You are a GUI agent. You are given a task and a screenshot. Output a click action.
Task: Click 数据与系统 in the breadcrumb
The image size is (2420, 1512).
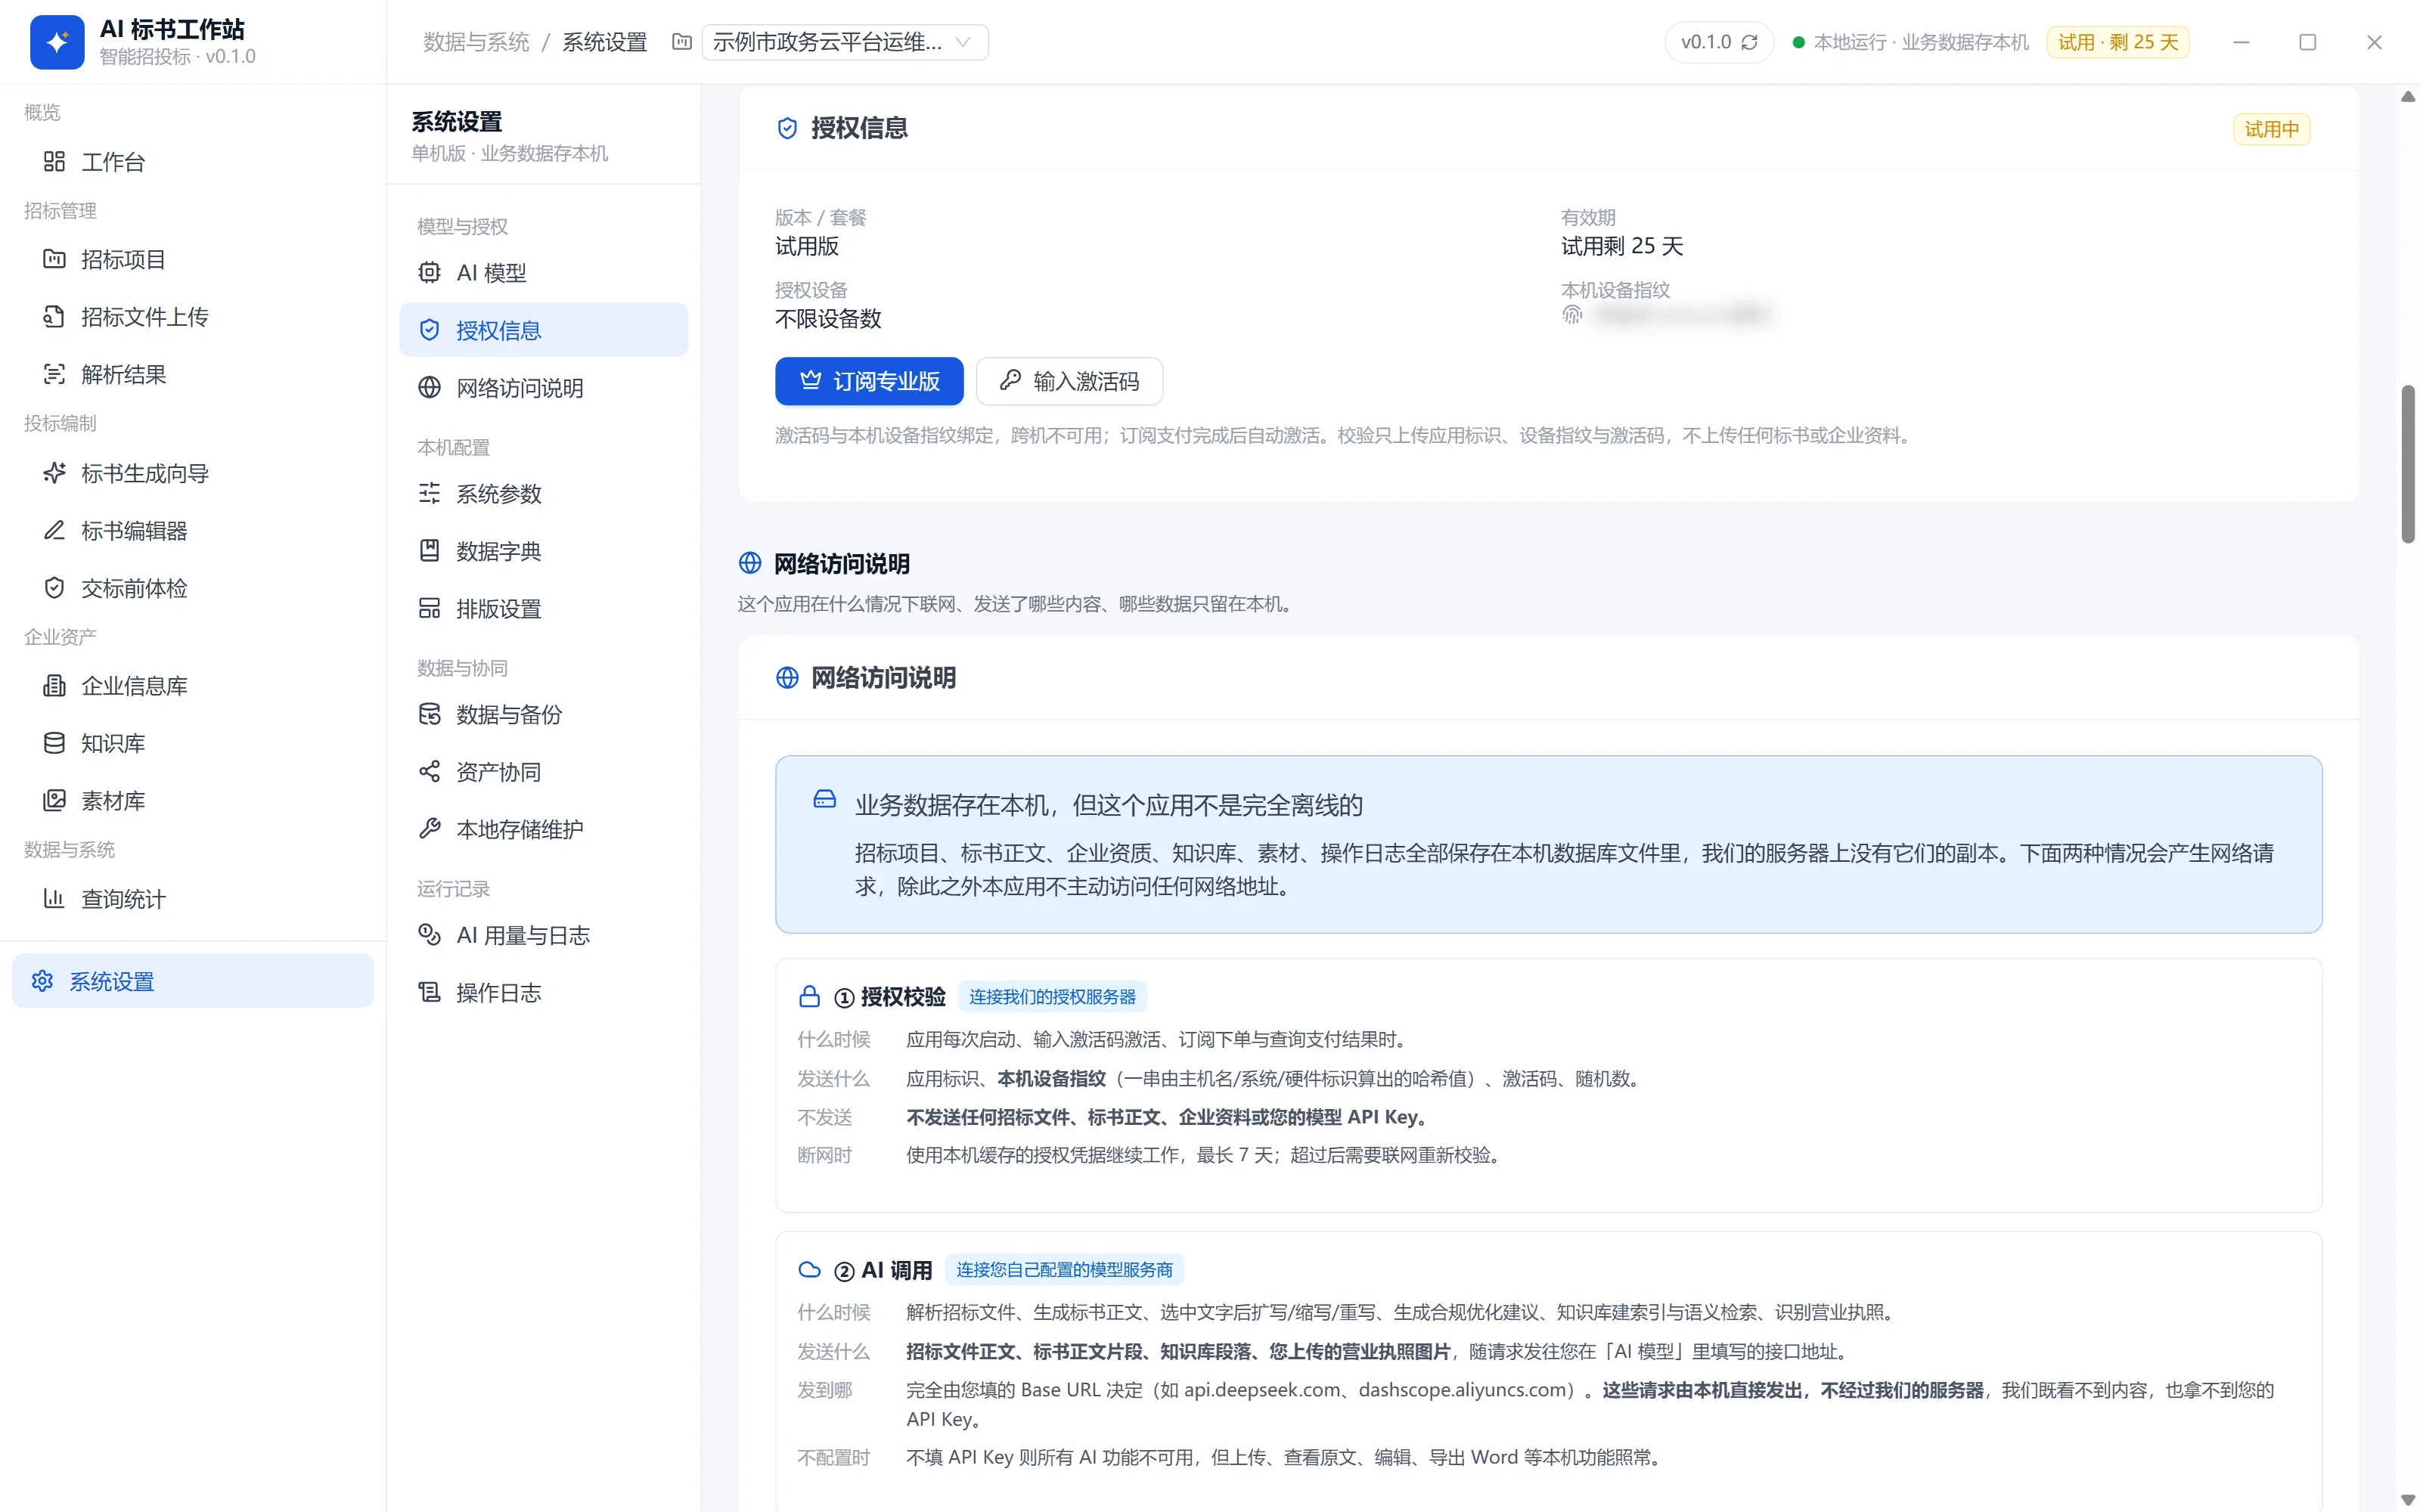click(476, 42)
